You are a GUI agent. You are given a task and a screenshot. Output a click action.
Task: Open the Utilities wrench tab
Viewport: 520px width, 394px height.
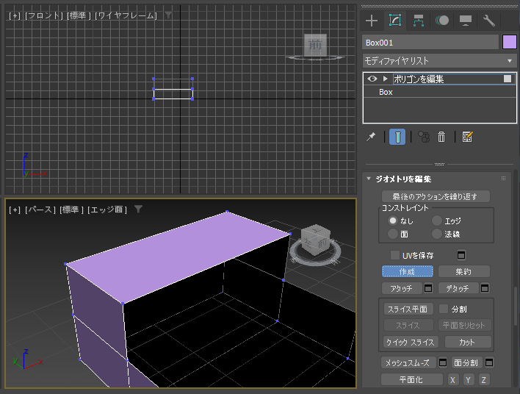489,21
